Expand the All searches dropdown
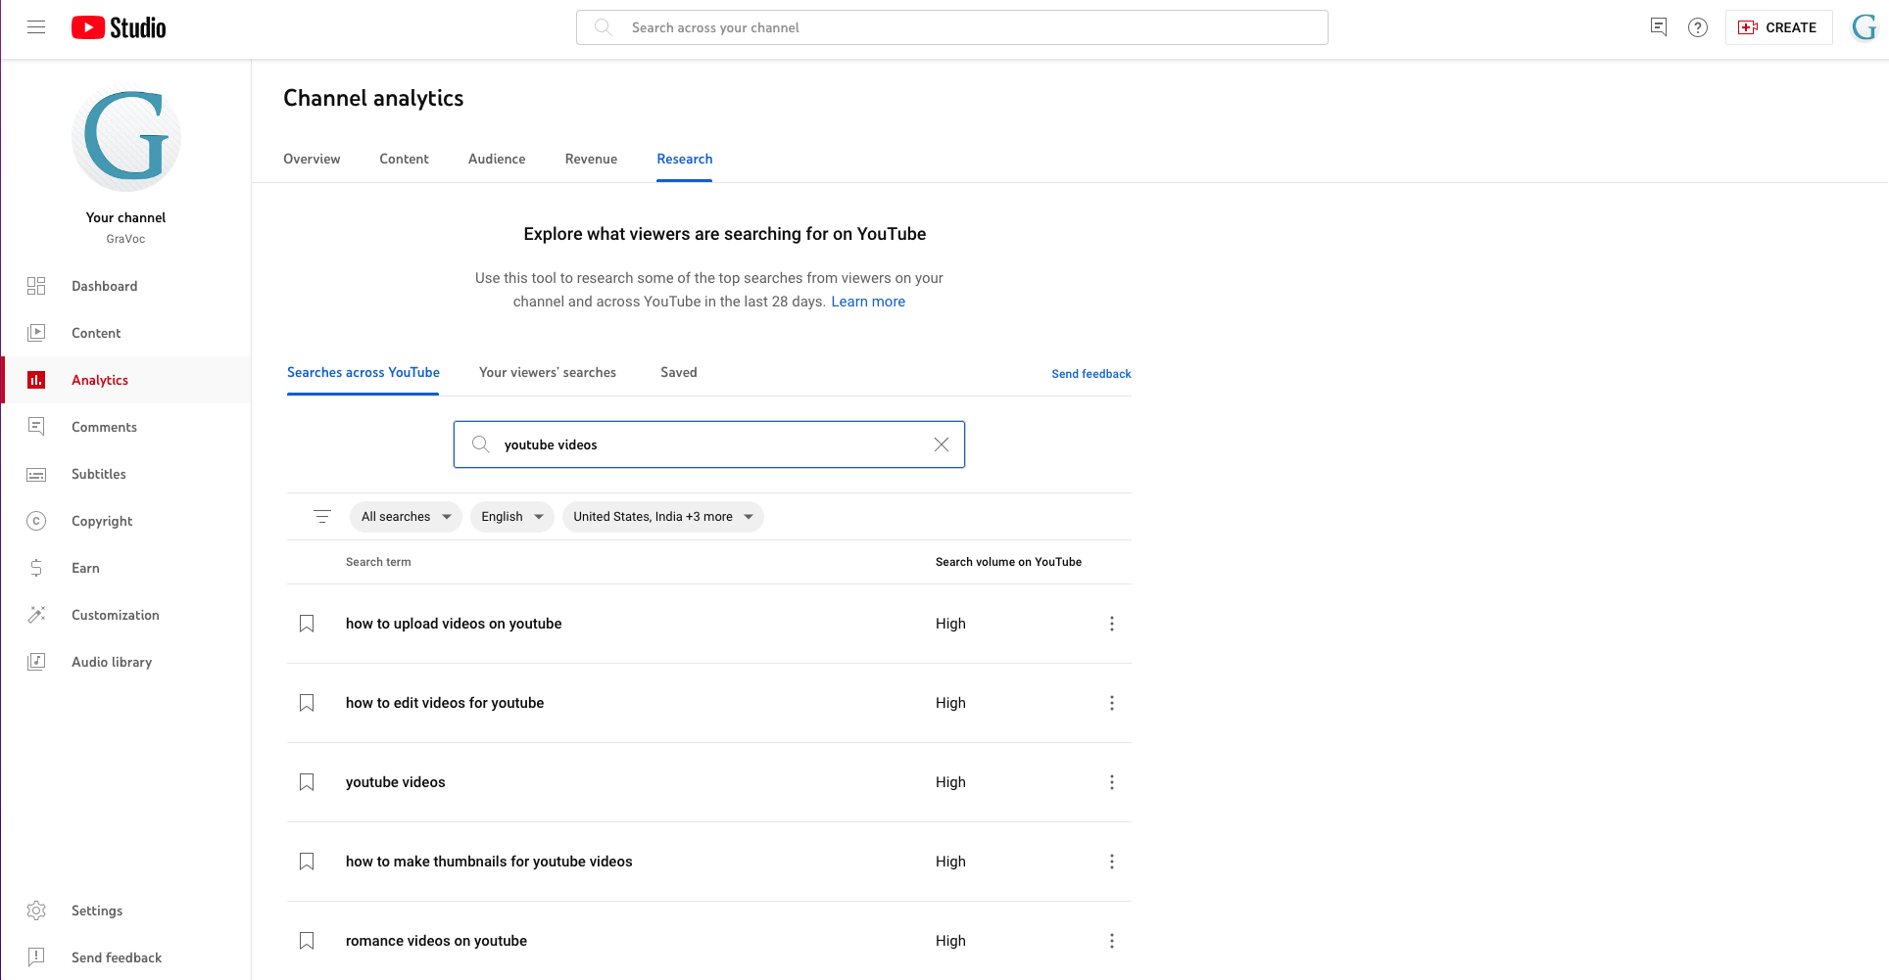Image resolution: width=1889 pixels, height=980 pixels. (x=406, y=517)
